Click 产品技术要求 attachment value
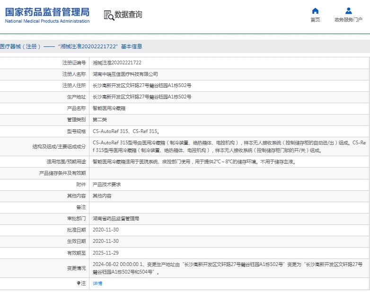Image resolution: width=370 pixels, height=293 pixels. click(106, 185)
